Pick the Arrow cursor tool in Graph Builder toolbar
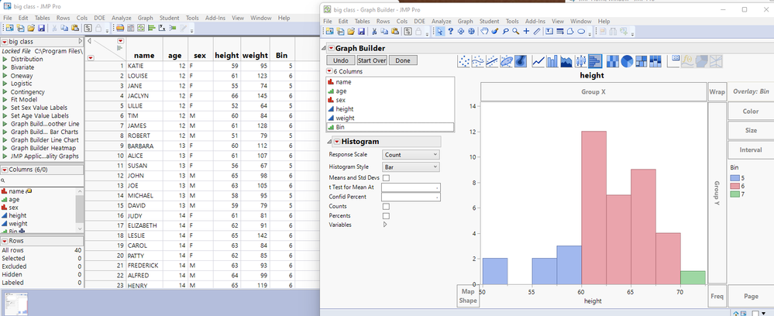Viewport: 774px width, 316px height. coord(439,31)
